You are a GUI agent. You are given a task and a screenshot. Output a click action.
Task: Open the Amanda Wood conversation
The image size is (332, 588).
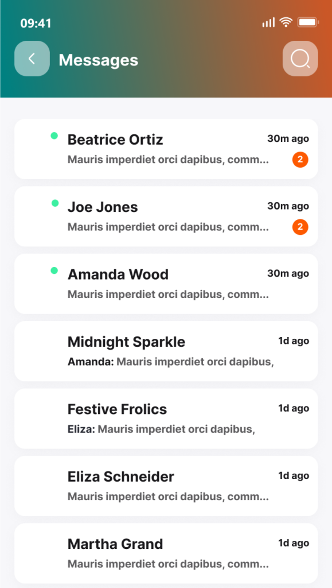166,284
